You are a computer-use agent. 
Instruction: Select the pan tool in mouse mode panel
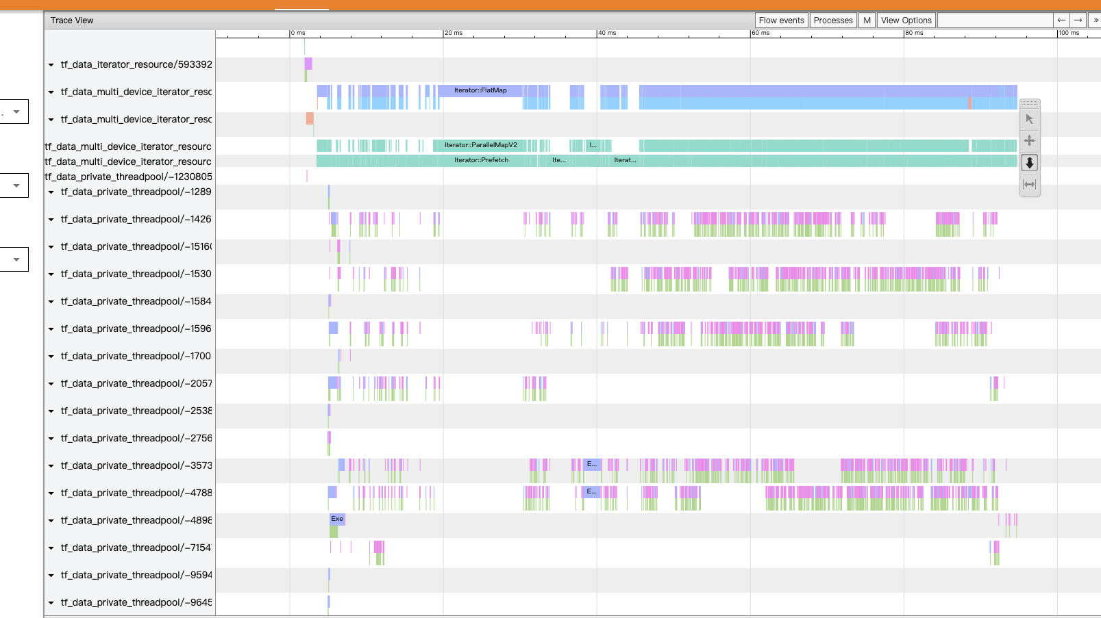1029,141
